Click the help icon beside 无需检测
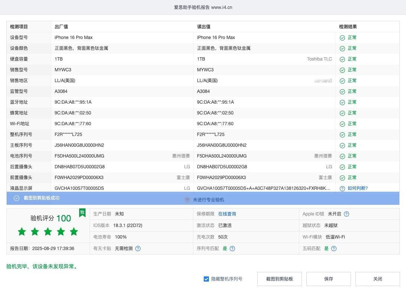Screen dimensions: 406x292 (138, 249)
